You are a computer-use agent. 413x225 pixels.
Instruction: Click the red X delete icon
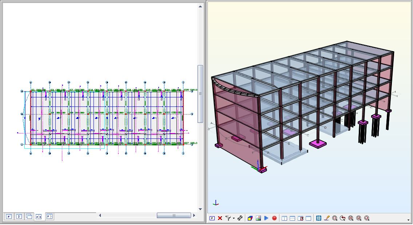pyautogui.click(x=220, y=218)
